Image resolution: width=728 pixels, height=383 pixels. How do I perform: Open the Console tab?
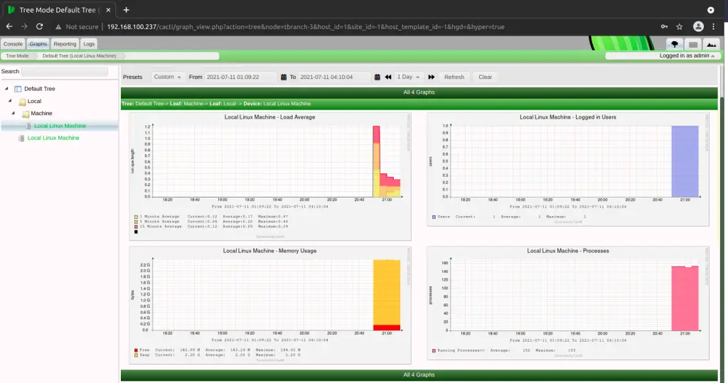click(13, 44)
